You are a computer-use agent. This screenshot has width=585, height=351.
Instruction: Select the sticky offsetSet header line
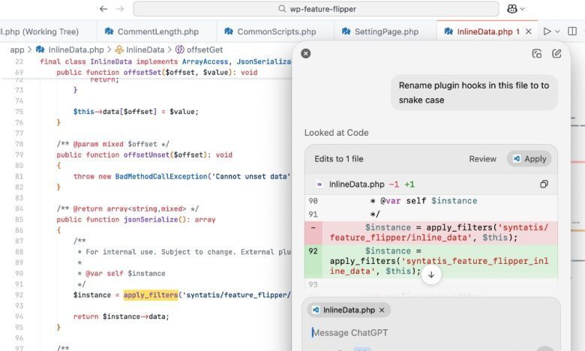coord(157,72)
